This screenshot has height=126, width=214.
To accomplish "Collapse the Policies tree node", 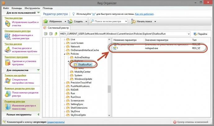I will tap(65, 54).
